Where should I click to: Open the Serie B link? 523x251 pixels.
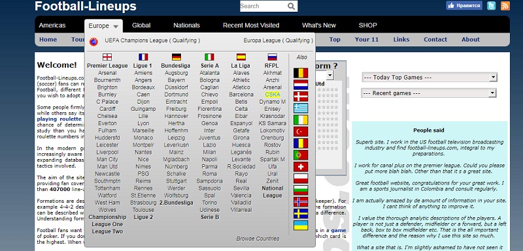coord(210,217)
